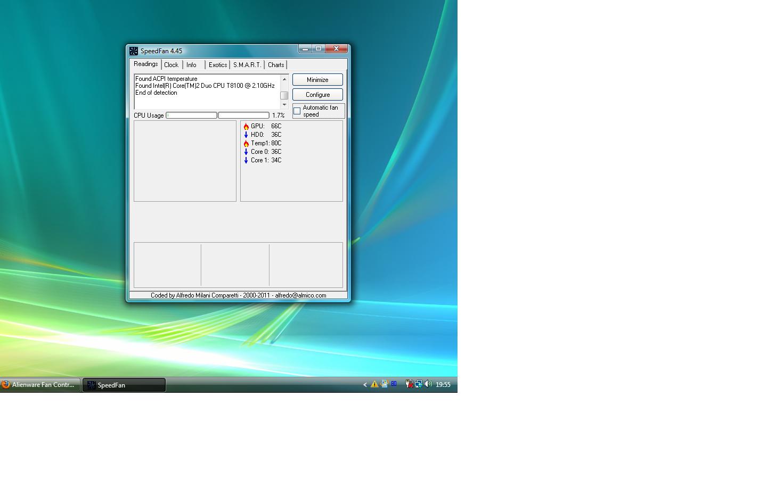The image size is (767, 479).
Task: Click the yellow warning tray icon
Action: 374,384
